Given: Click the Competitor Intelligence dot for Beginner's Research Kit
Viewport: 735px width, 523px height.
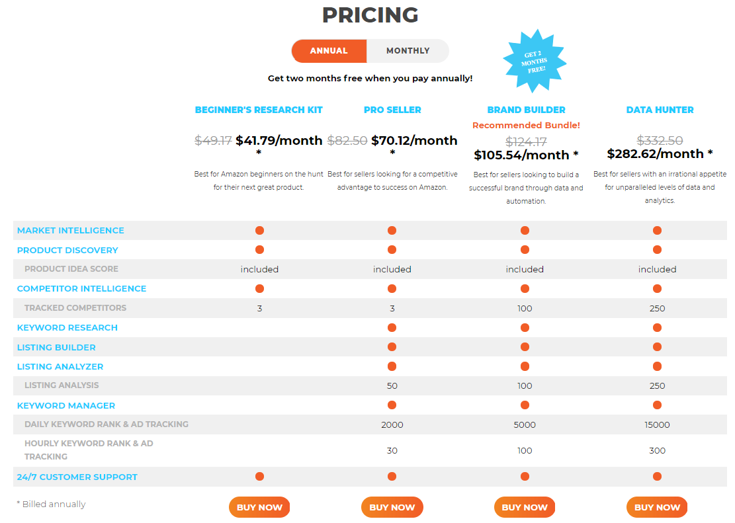Looking at the screenshot, I should click(x=259, y=288).
